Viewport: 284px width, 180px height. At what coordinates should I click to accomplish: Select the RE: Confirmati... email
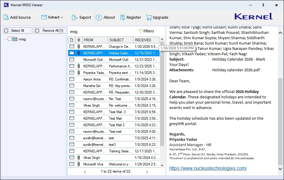(114, 79)
